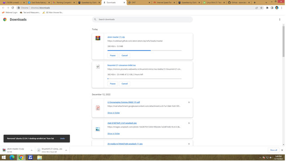Switch to the Linux Mint 21 tab
The image size is (286, 161).
point(214,3)
